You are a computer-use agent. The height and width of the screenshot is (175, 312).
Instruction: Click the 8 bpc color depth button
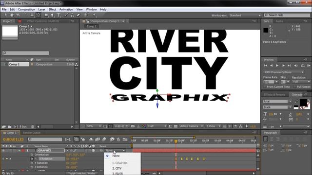point(23,126)
